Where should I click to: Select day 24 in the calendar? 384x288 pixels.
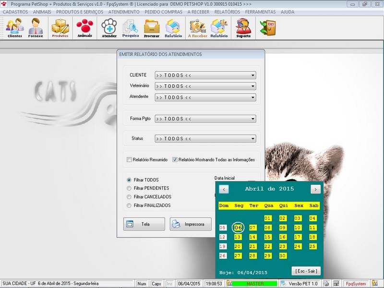(298, 246)
